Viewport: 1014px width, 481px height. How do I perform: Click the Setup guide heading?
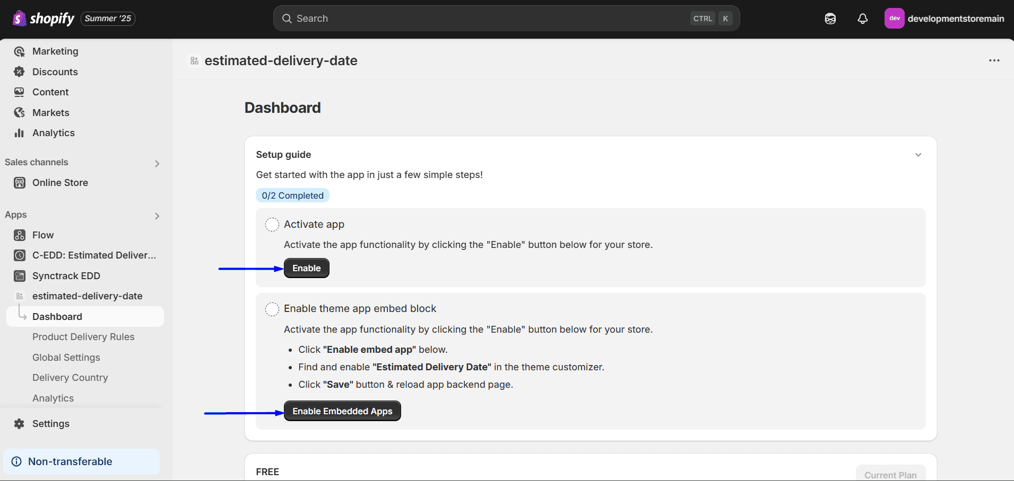(x=283, y=155)
